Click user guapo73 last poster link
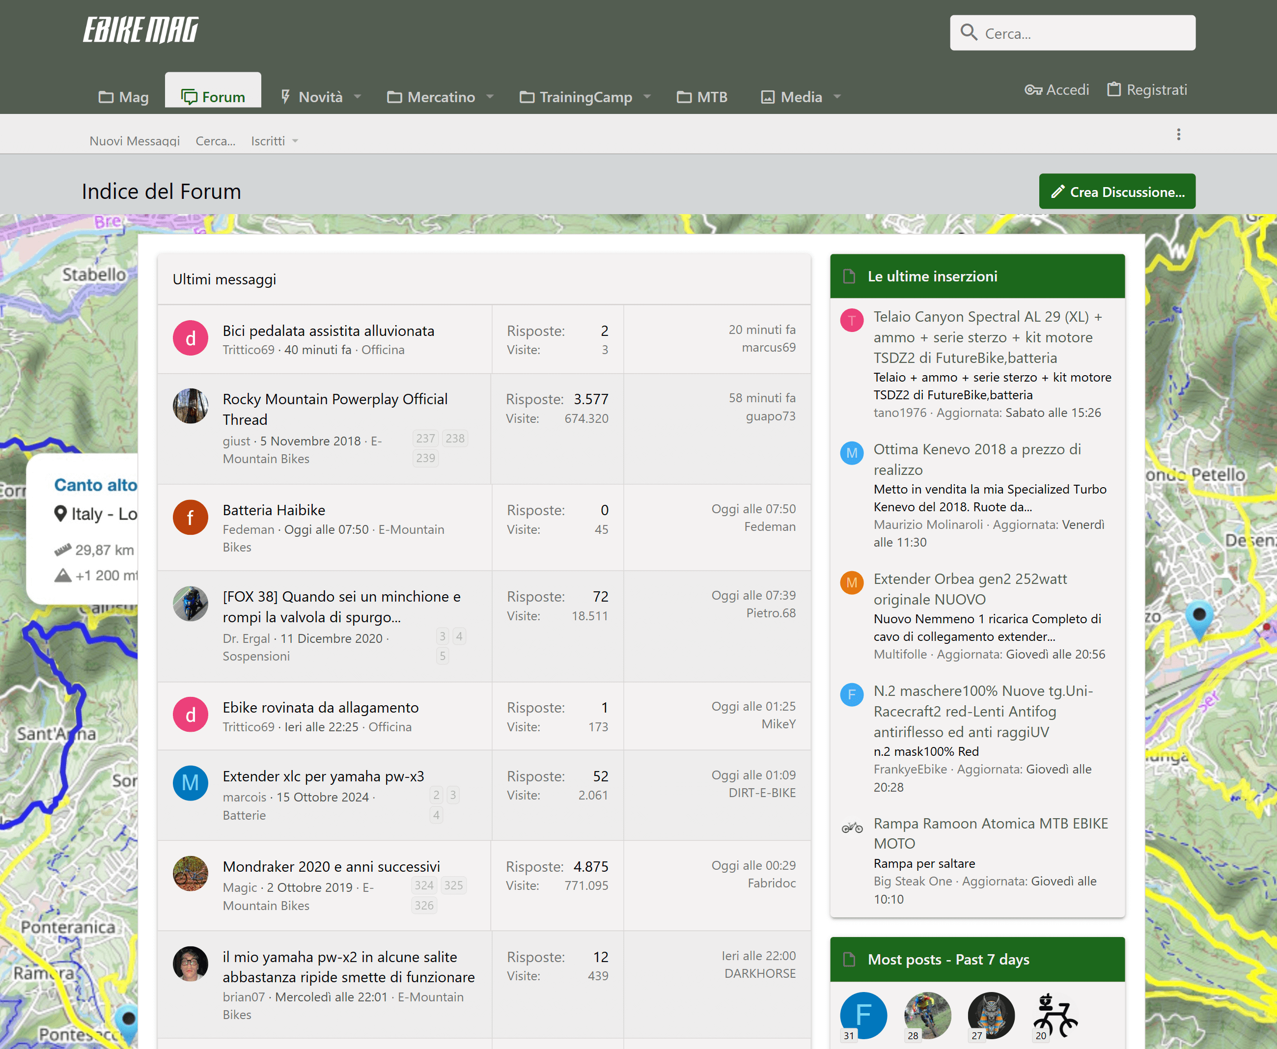Viewport: 1277px width, 1049px height. pyautogui.click(x=771, y=416)
